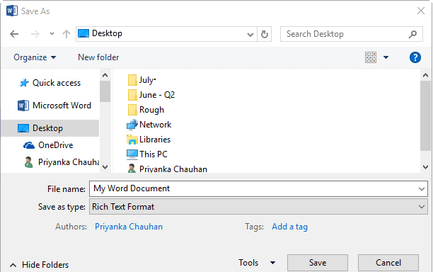Open the Tools dropdown

coord(257,263)
